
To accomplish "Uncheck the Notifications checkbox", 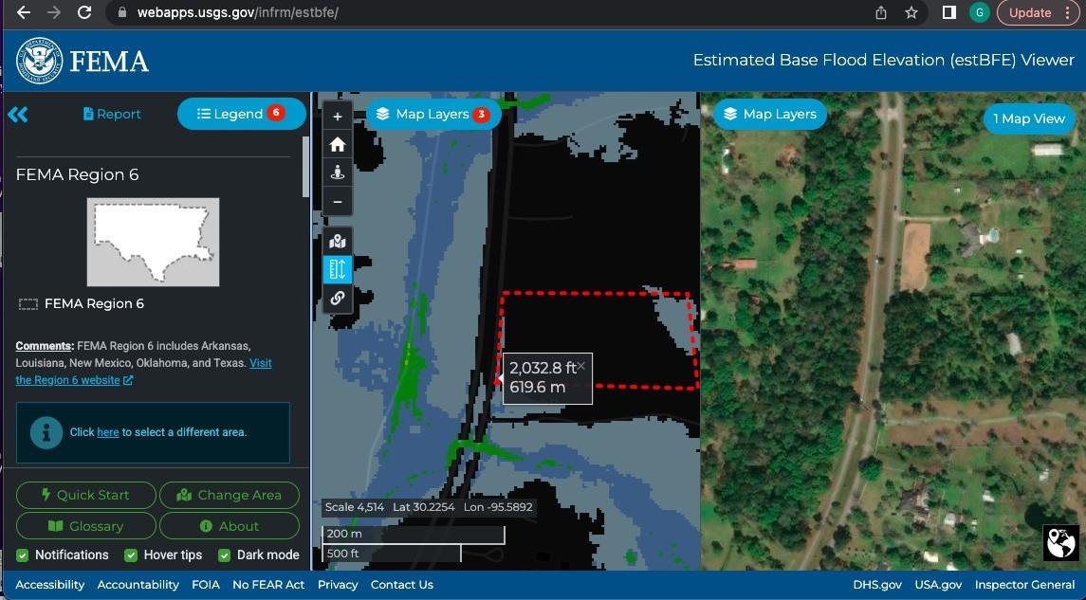I will tap(23, 555).
